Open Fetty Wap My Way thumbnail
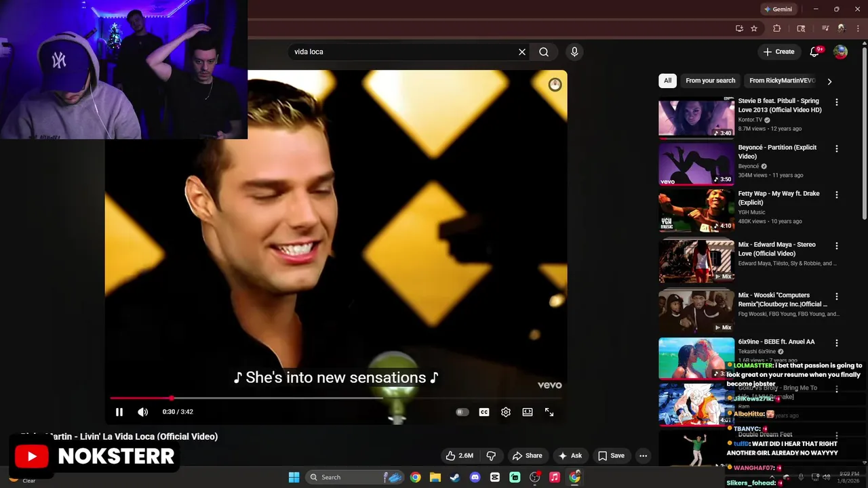 click(x=696, y=210)
